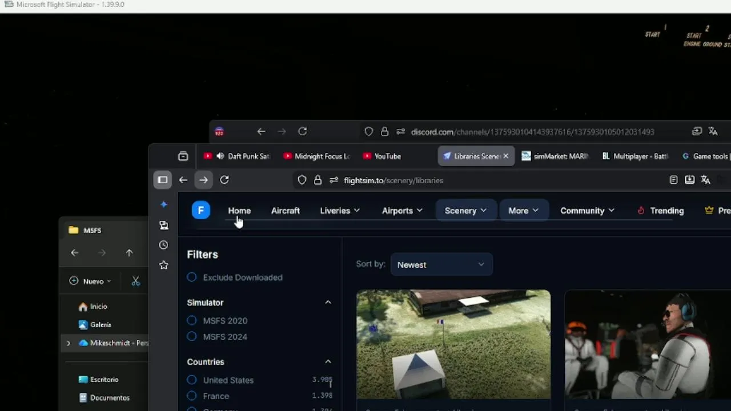Click the download/save icon in flightsim.to toolbar
The image size is (731, 411).
[690, 180]
